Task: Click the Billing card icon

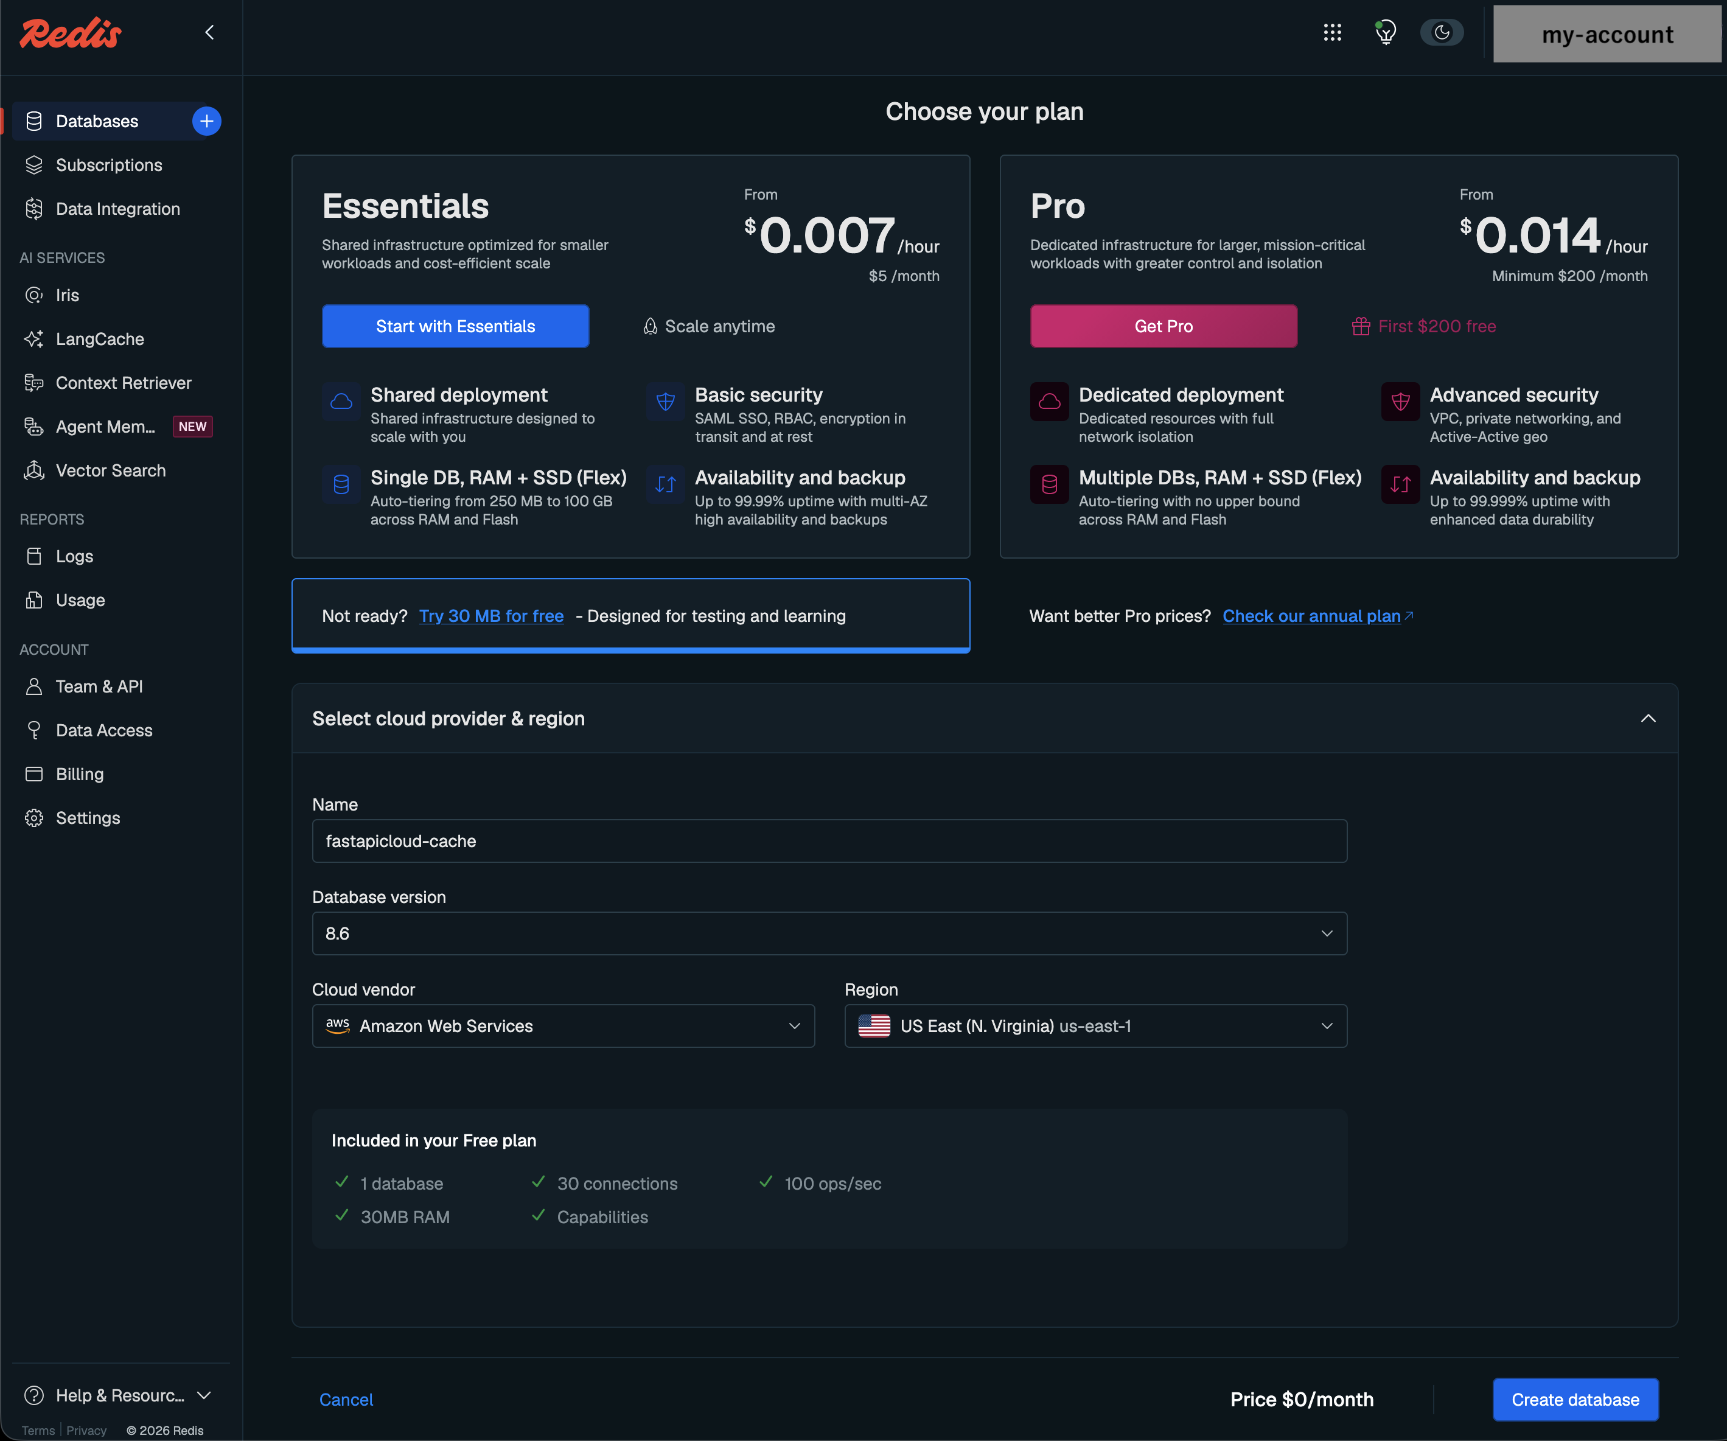Action: click(x=33, y=774)
